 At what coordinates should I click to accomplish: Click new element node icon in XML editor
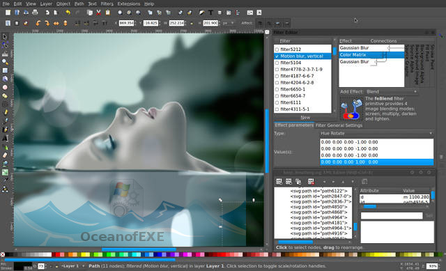pyautogui.click(x=279, y=181)
